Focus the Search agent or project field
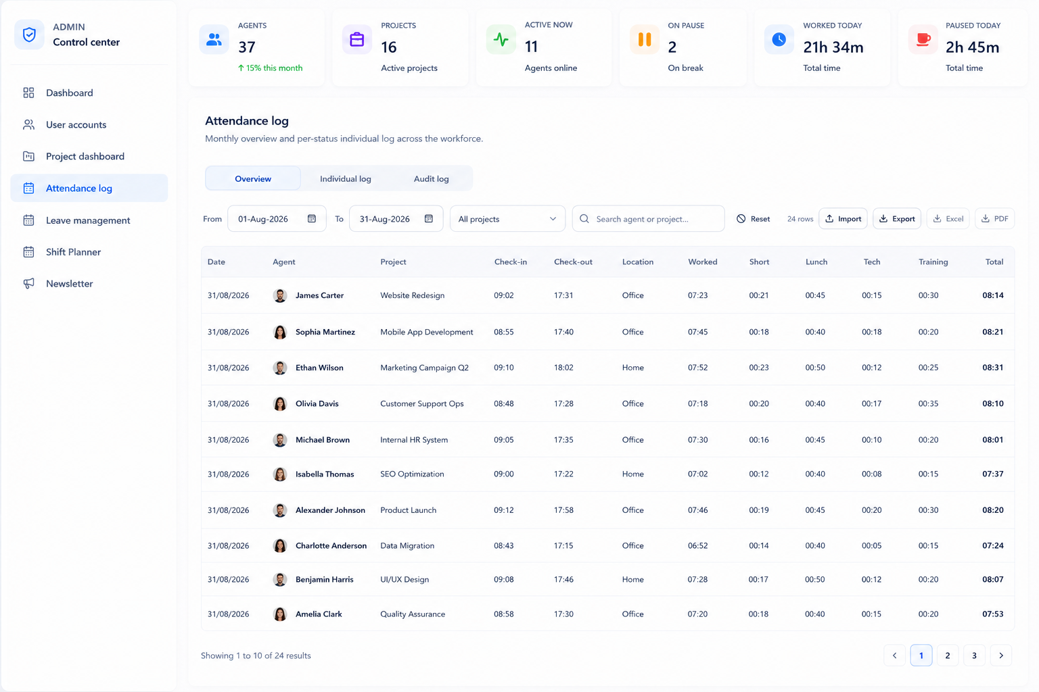Image resolution: width=1039 pixels, height=692 pixels. [x=649, y=219]
